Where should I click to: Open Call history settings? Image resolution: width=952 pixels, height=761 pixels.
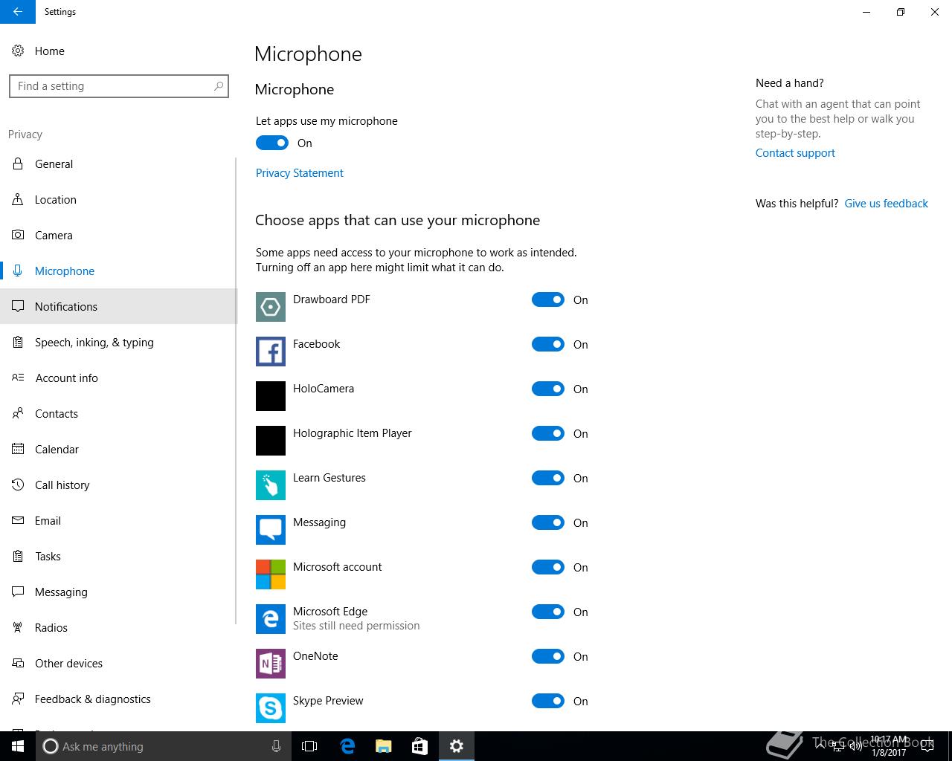coord(118,485)
